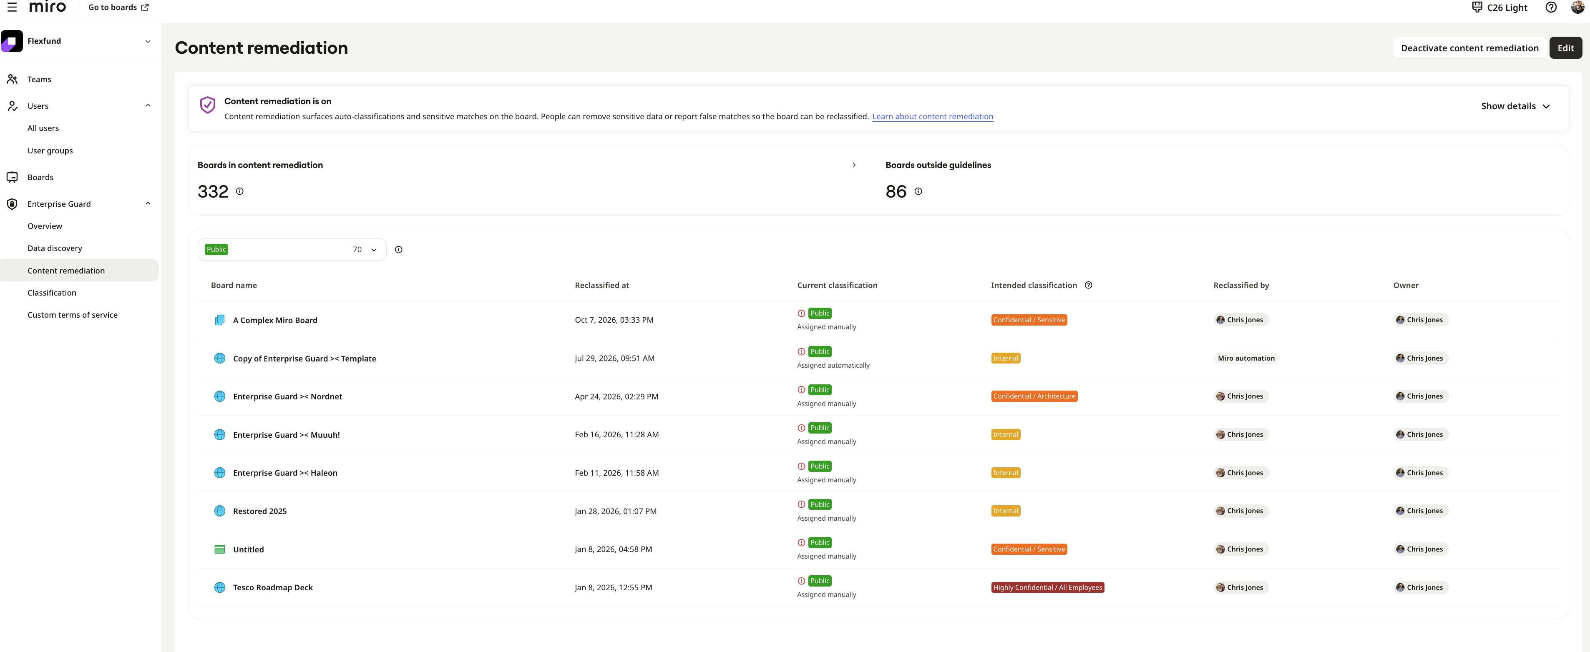1590x652 pixels.
Task: Click owner Chris Jones in Untitled row
Action: 1420,549
